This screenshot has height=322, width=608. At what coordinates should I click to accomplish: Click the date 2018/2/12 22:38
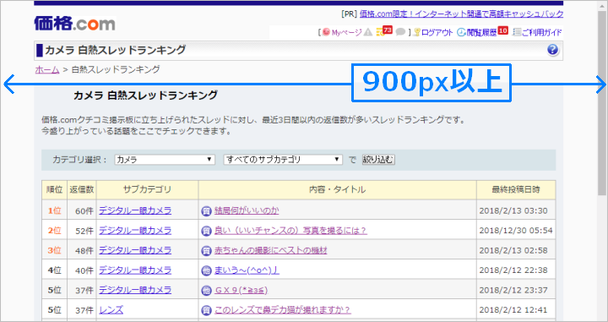(513, 270)
